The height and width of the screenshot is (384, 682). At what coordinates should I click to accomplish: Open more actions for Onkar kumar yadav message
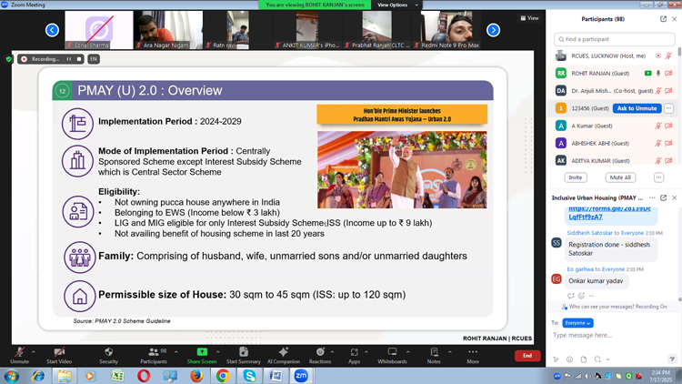pyautogui.click(x=591, y=296)
